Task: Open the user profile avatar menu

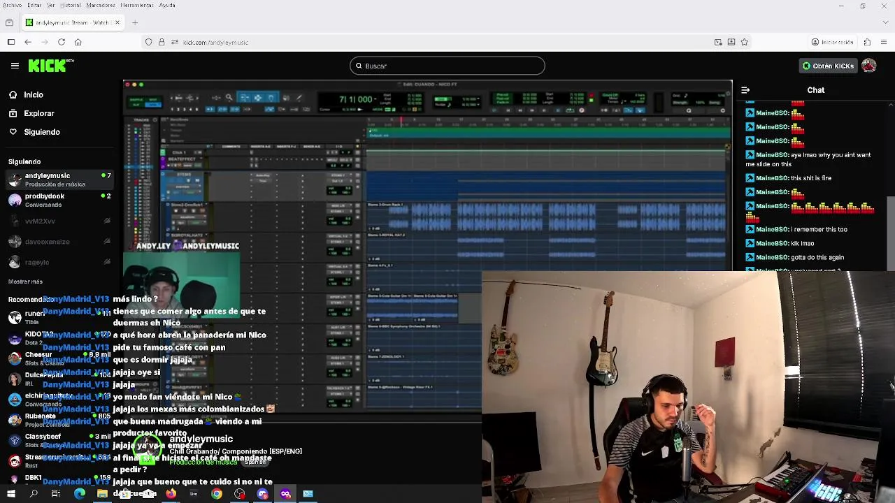Action: point(869,66)
